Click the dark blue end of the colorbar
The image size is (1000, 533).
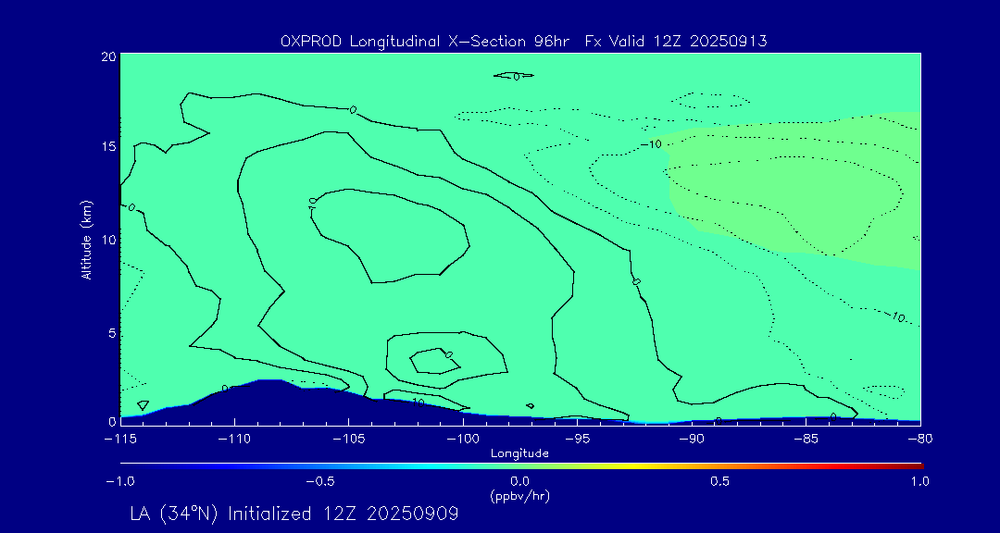[126, 465]
